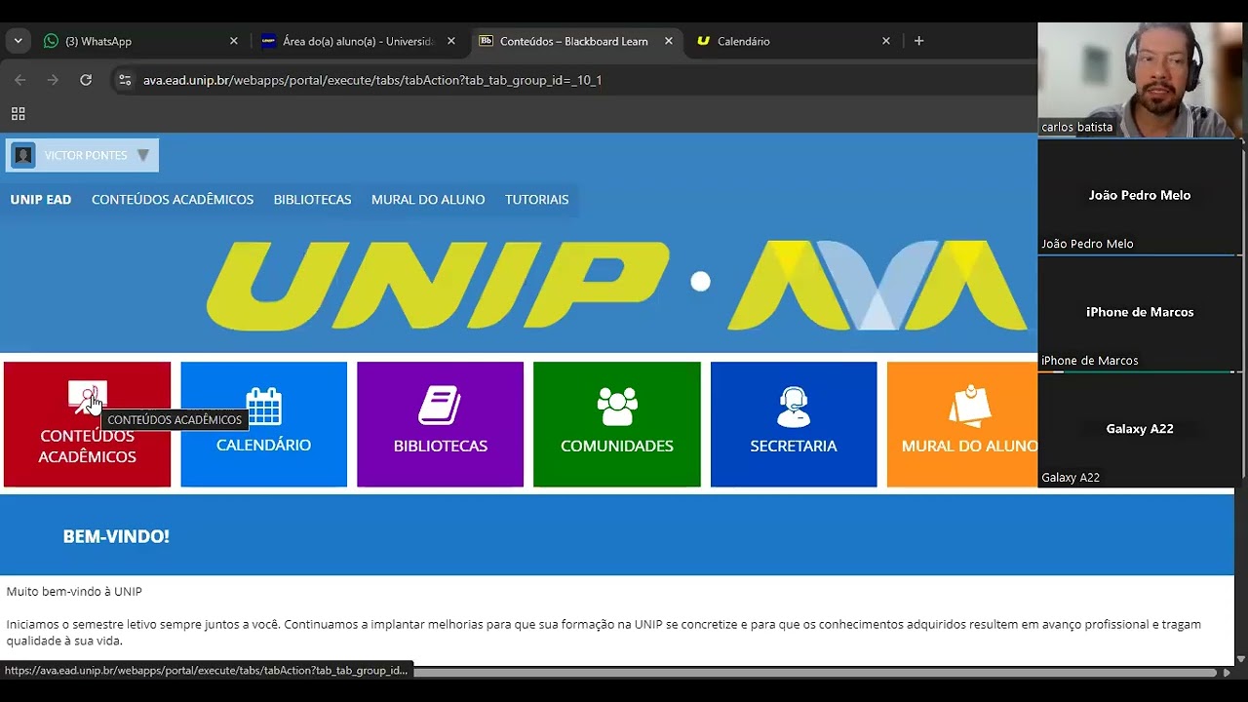Click the address bar URL field
Screen dimensions: 1248x702
pos(575,80)
